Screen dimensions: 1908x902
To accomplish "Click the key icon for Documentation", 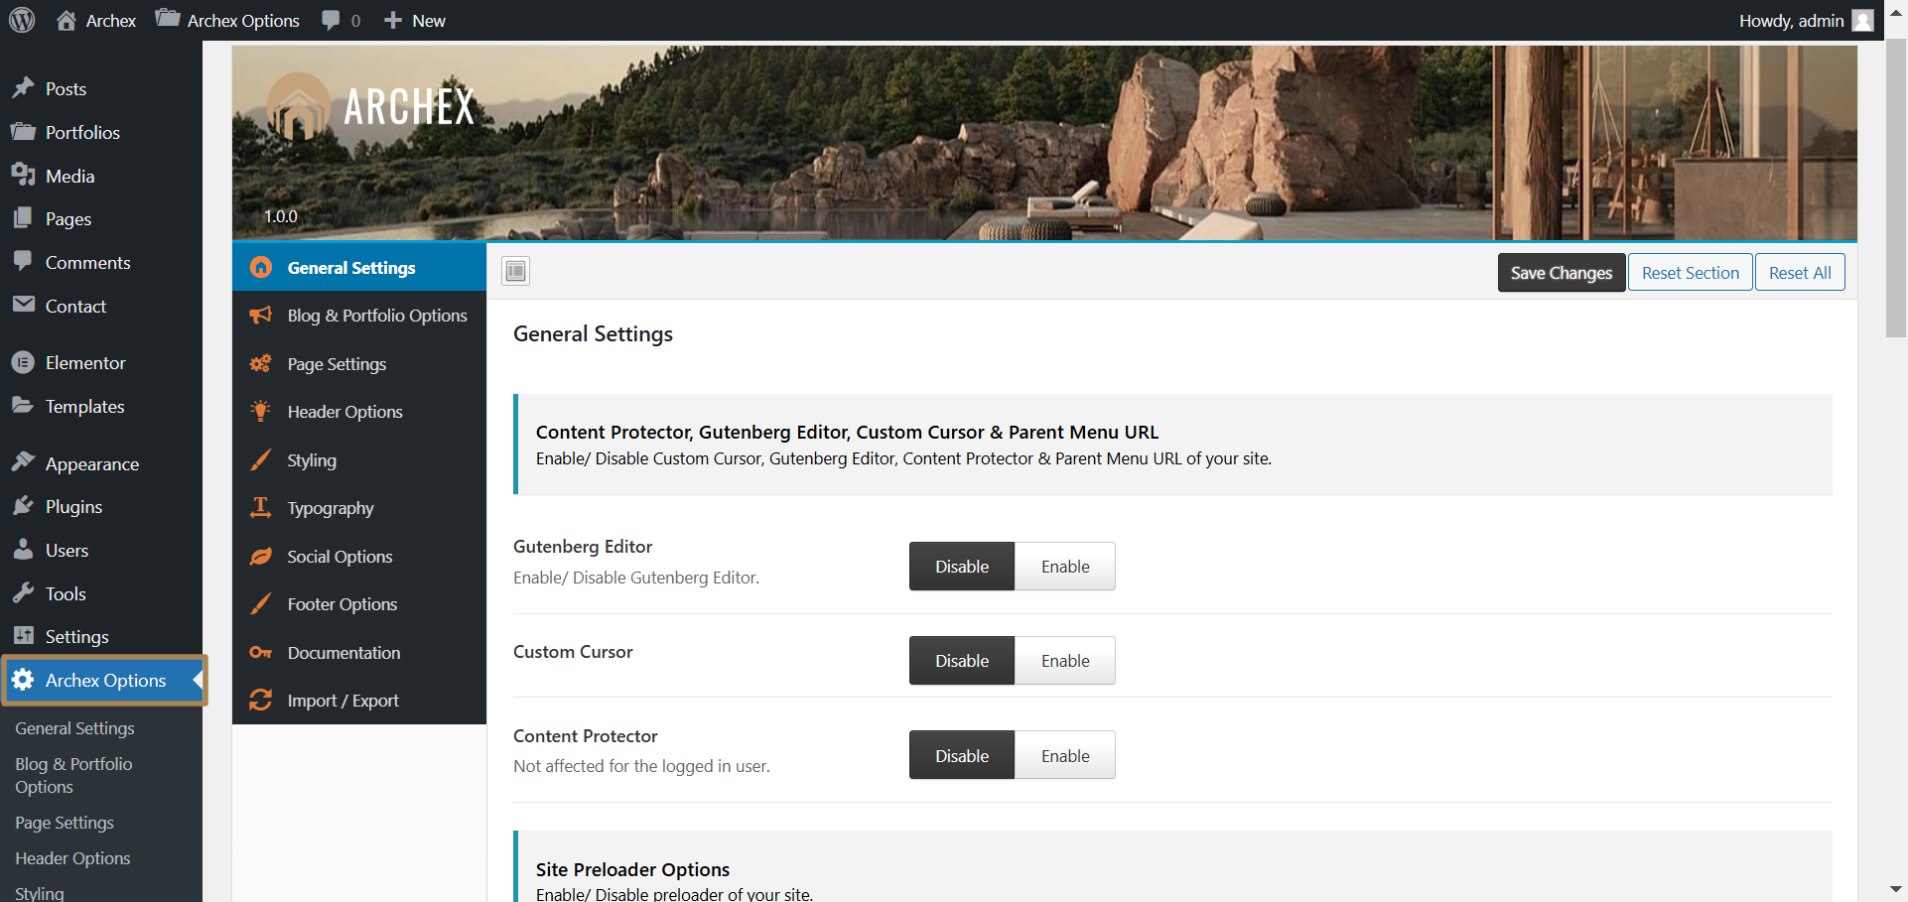I will 261,652.
